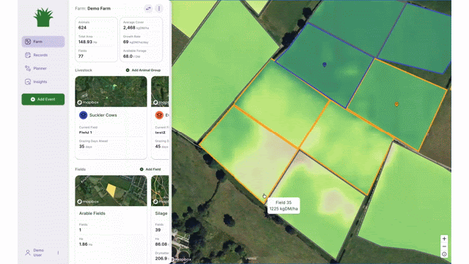Click the switch farm arrows icon
This screenshot has height=264, width=469.
[148, 8]
